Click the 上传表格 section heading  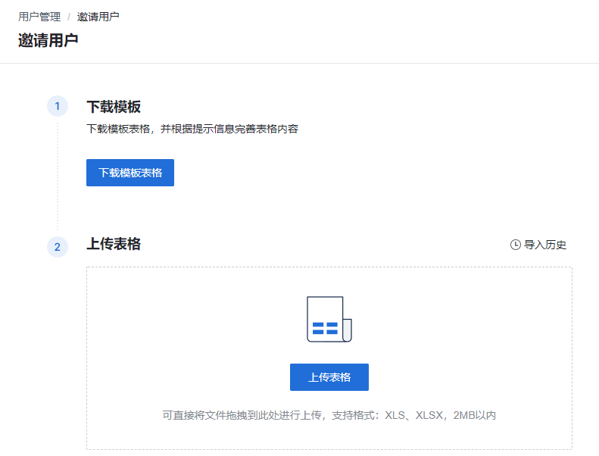(x=114, y=244)
